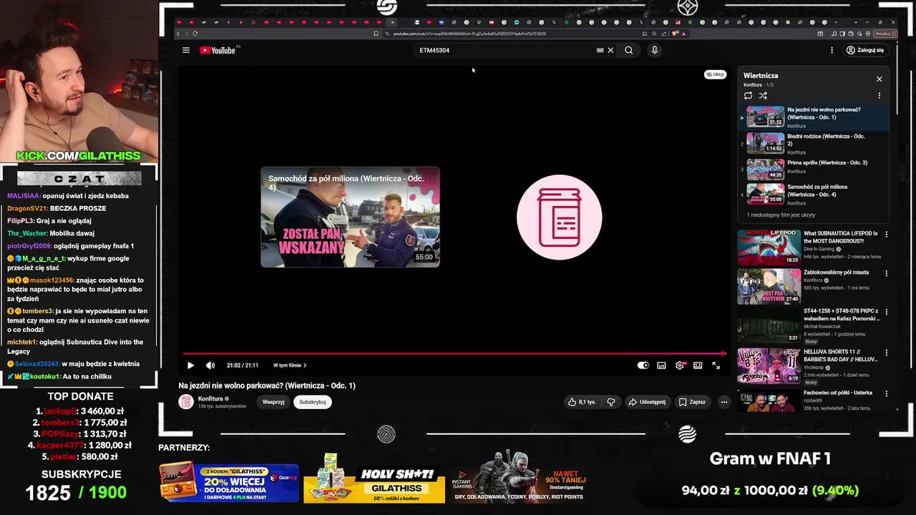Screen dimensions: 916x515
Task: Click the Wesprzyj support button
Action: [x=273, y=402]
